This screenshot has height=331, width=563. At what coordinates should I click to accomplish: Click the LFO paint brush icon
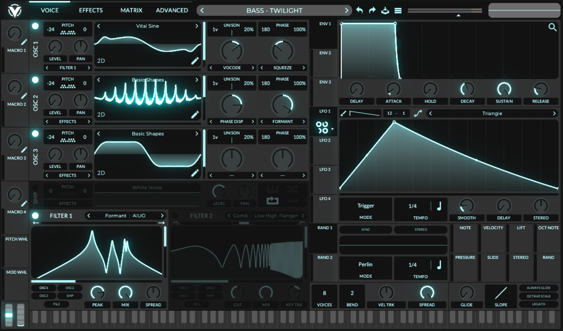pos(343,114)
